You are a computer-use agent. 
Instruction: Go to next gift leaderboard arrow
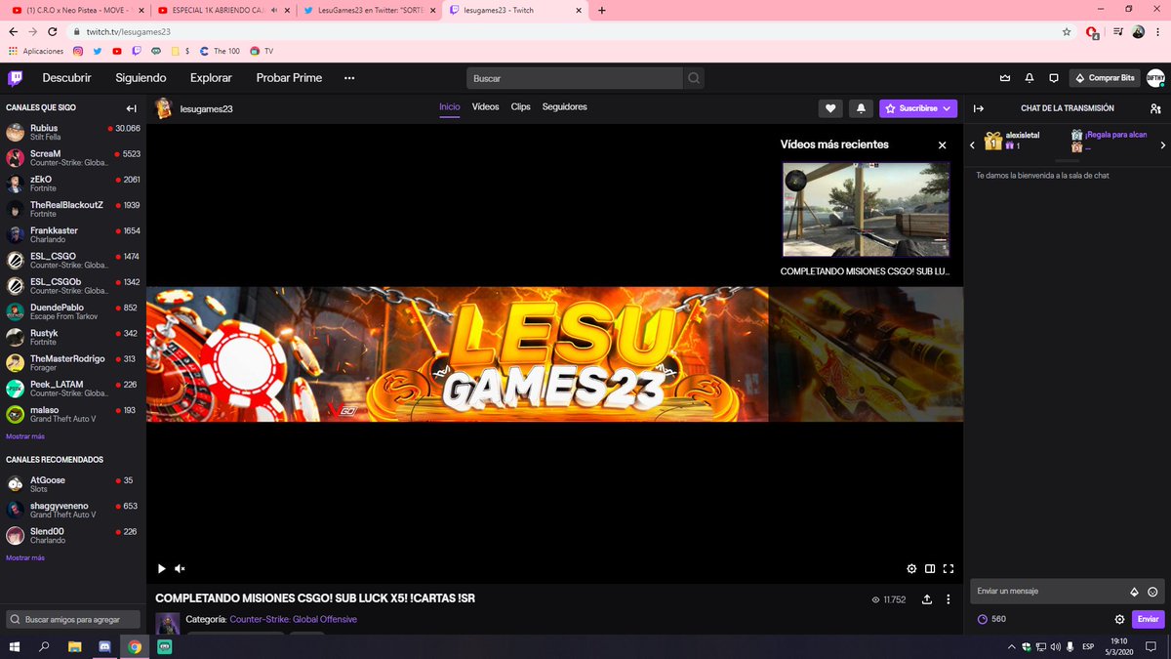pos(1162,145)
